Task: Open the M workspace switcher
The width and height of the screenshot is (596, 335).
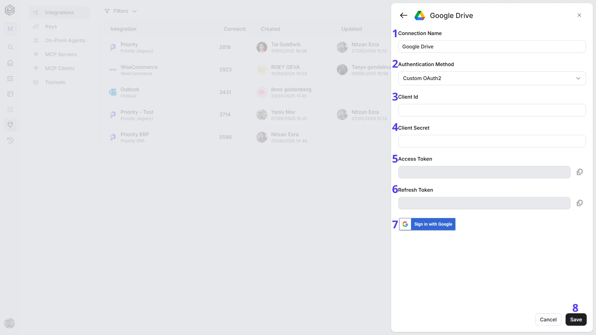Action: pos(10,29)
